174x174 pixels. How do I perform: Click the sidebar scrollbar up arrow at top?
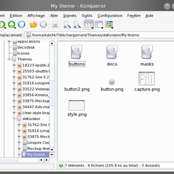[x=52, y=43]
